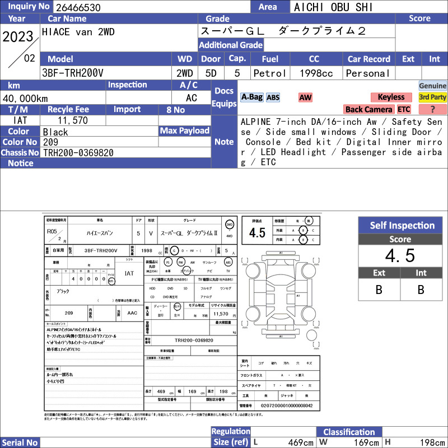Click the Keyless equipment badge

tap(391, 97)
